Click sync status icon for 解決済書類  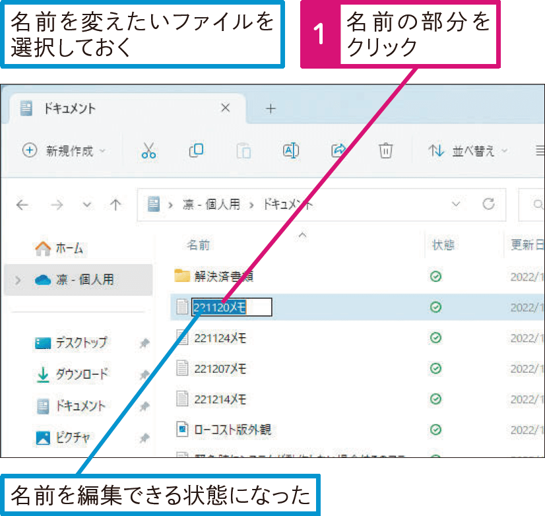tap(436, 276)
